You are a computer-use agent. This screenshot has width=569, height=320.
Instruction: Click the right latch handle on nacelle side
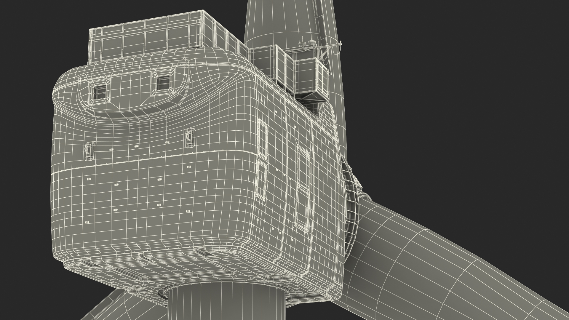pos(190,138)
